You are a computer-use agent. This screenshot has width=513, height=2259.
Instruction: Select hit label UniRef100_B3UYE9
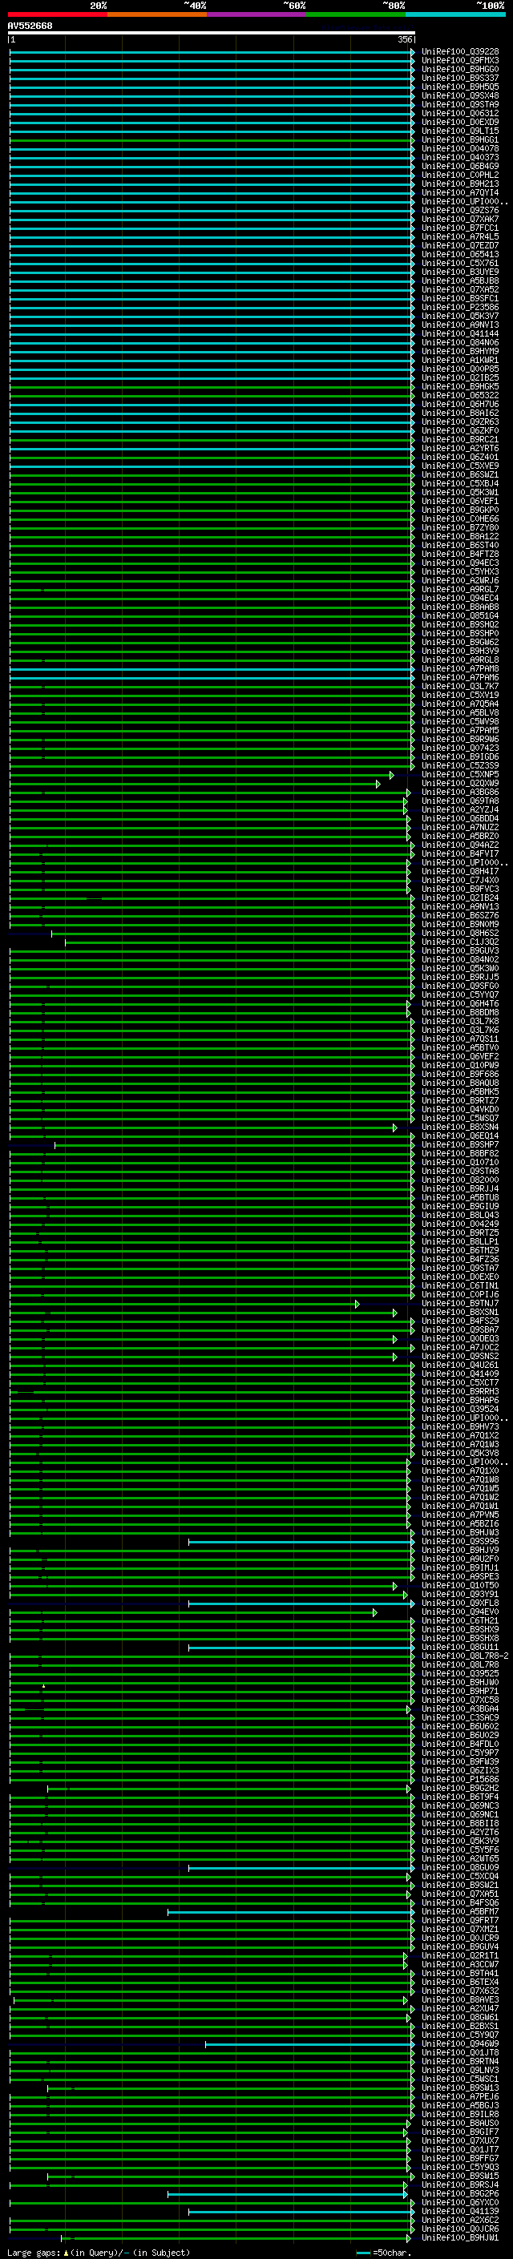(459, 272)
